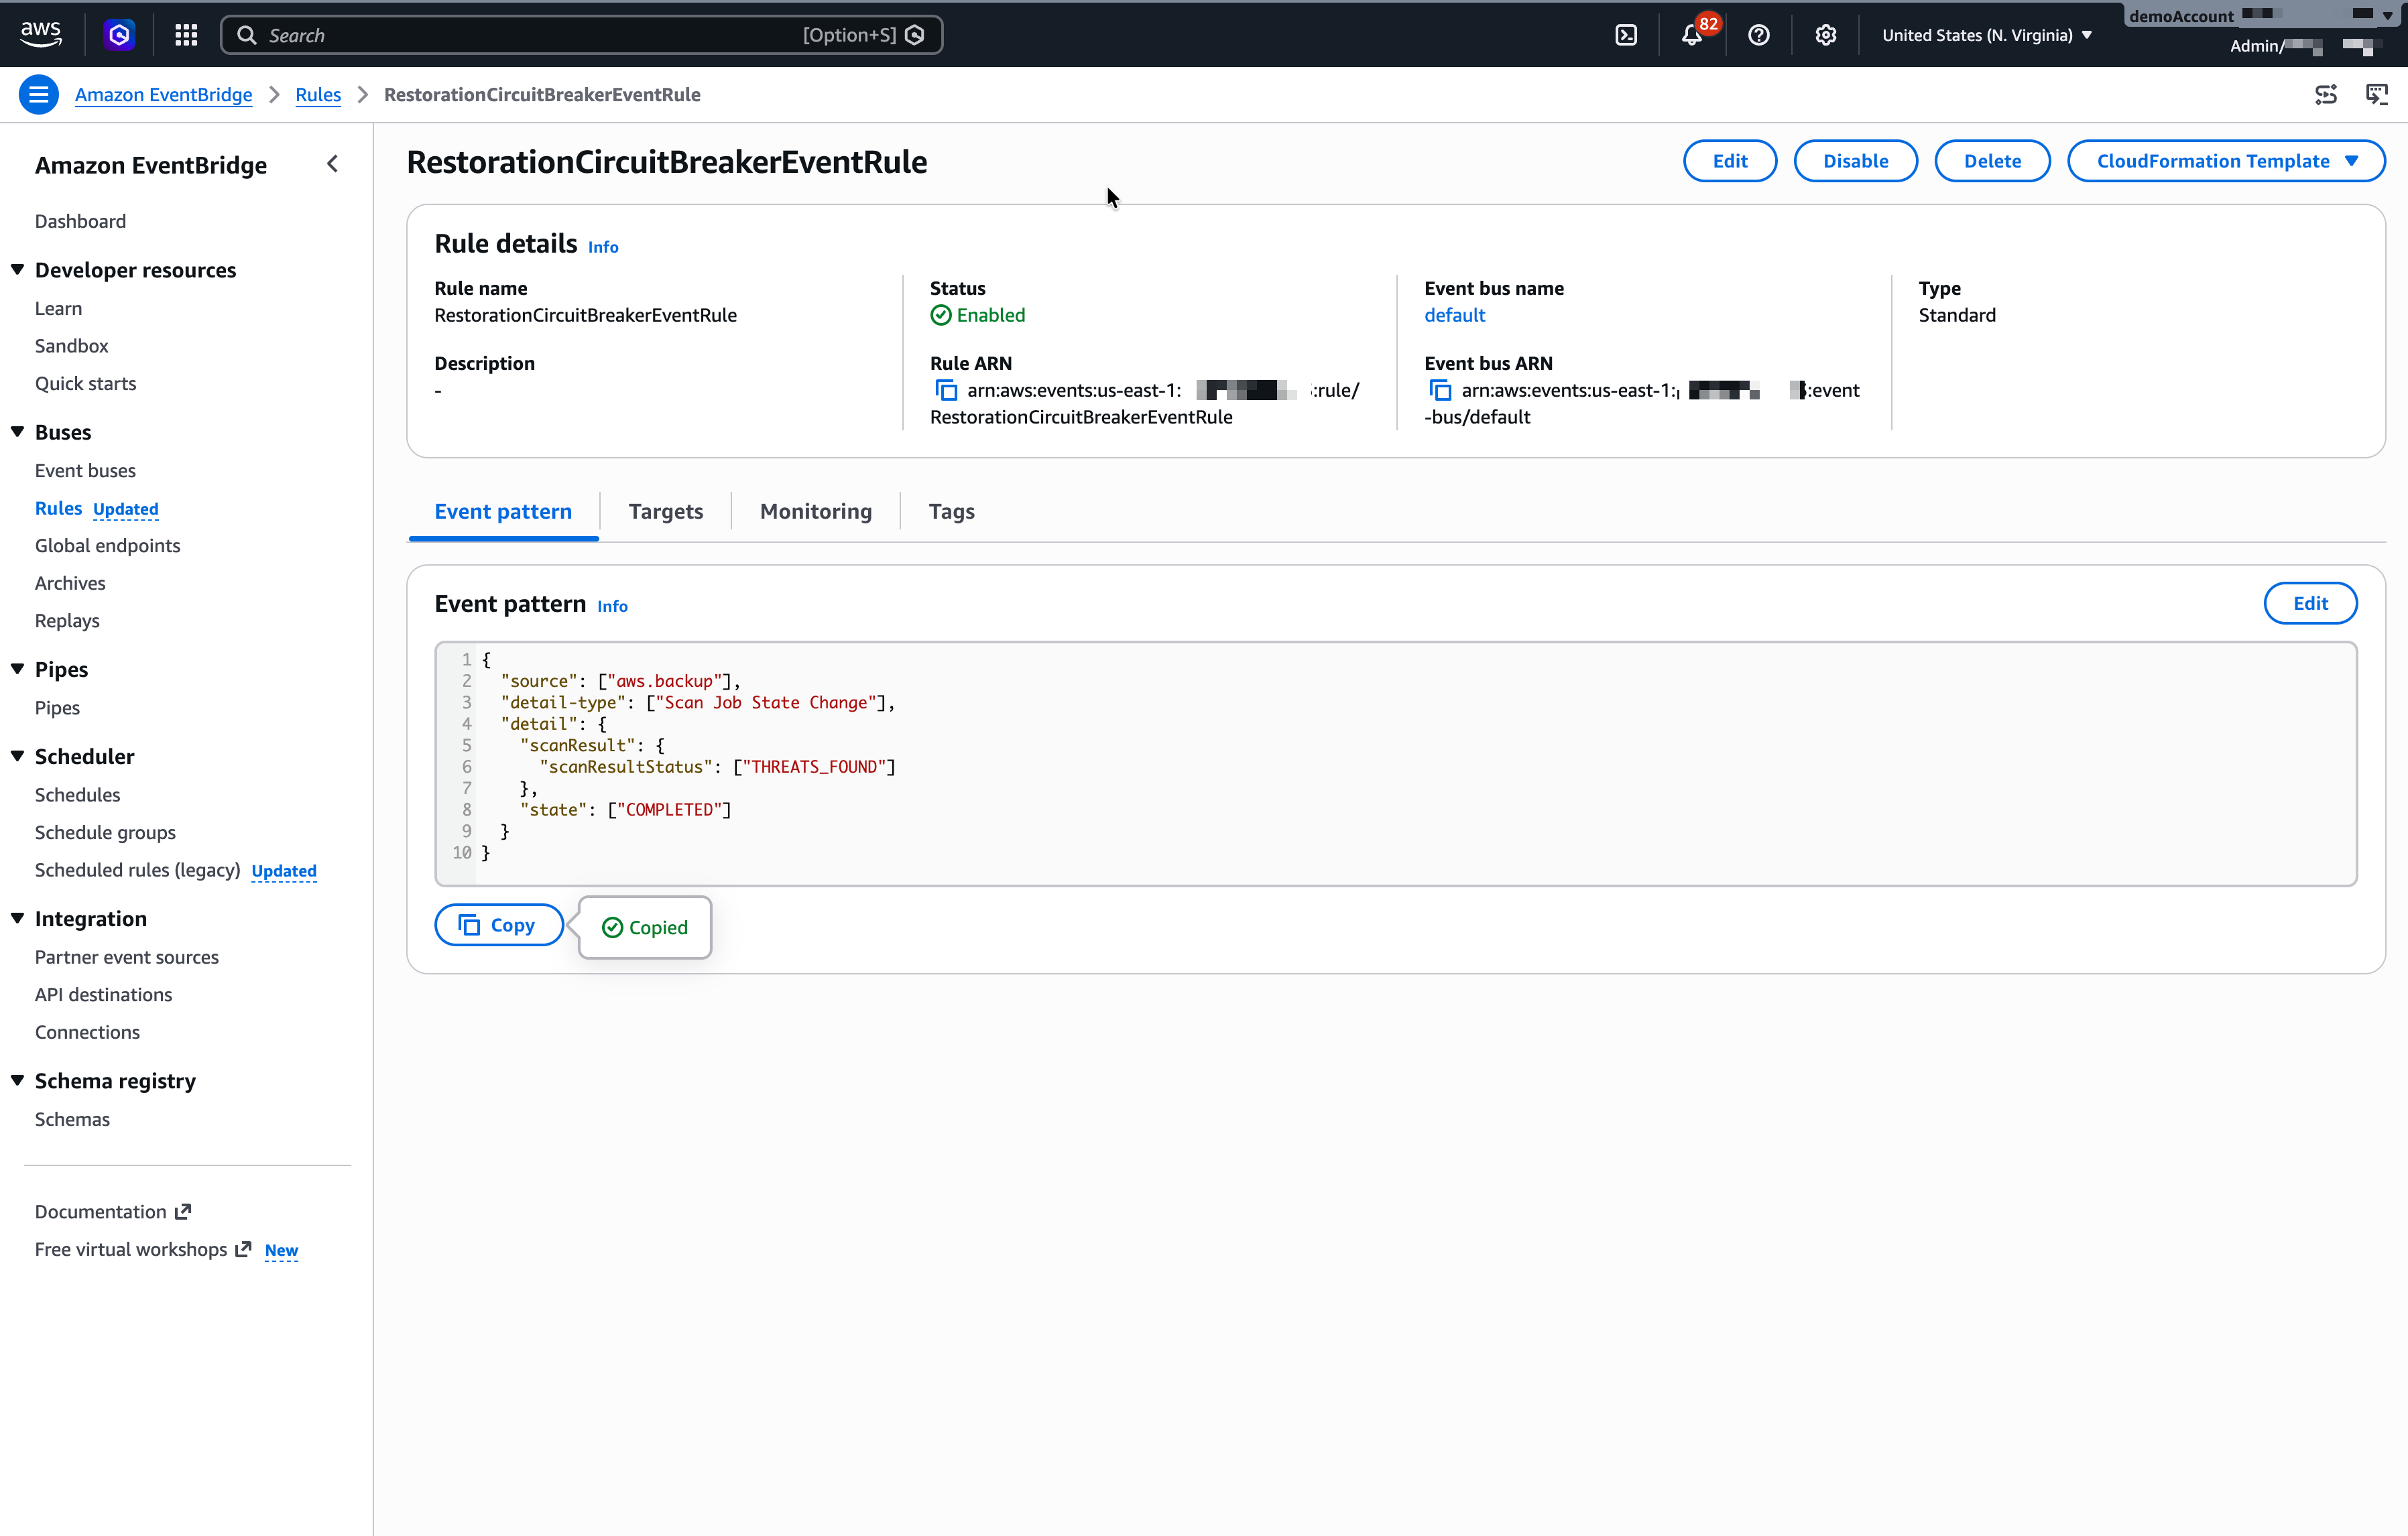Collapse the Integration section
The image size is (2408, 1536).
click(x=18, y=917)
